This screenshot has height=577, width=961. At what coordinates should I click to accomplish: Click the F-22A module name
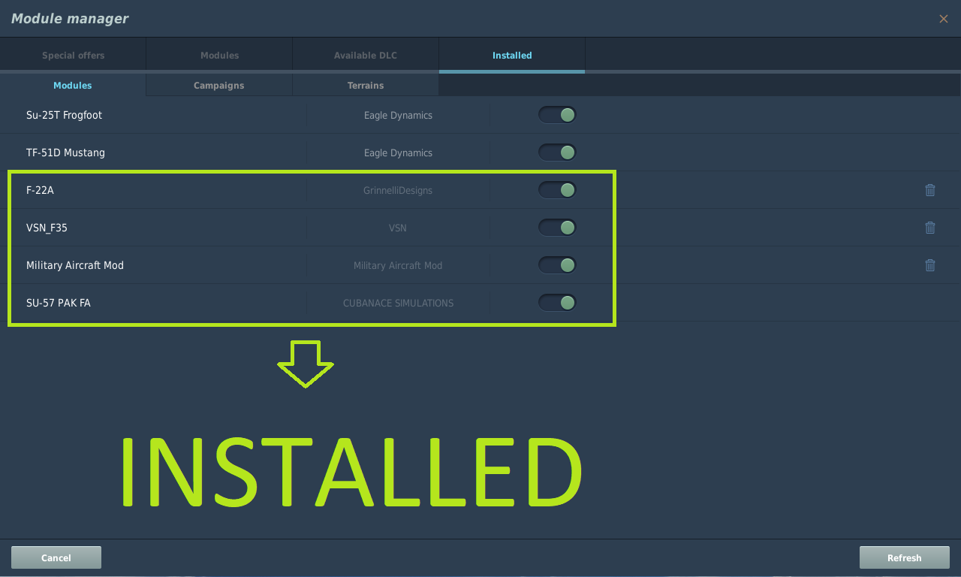[40, 190]
